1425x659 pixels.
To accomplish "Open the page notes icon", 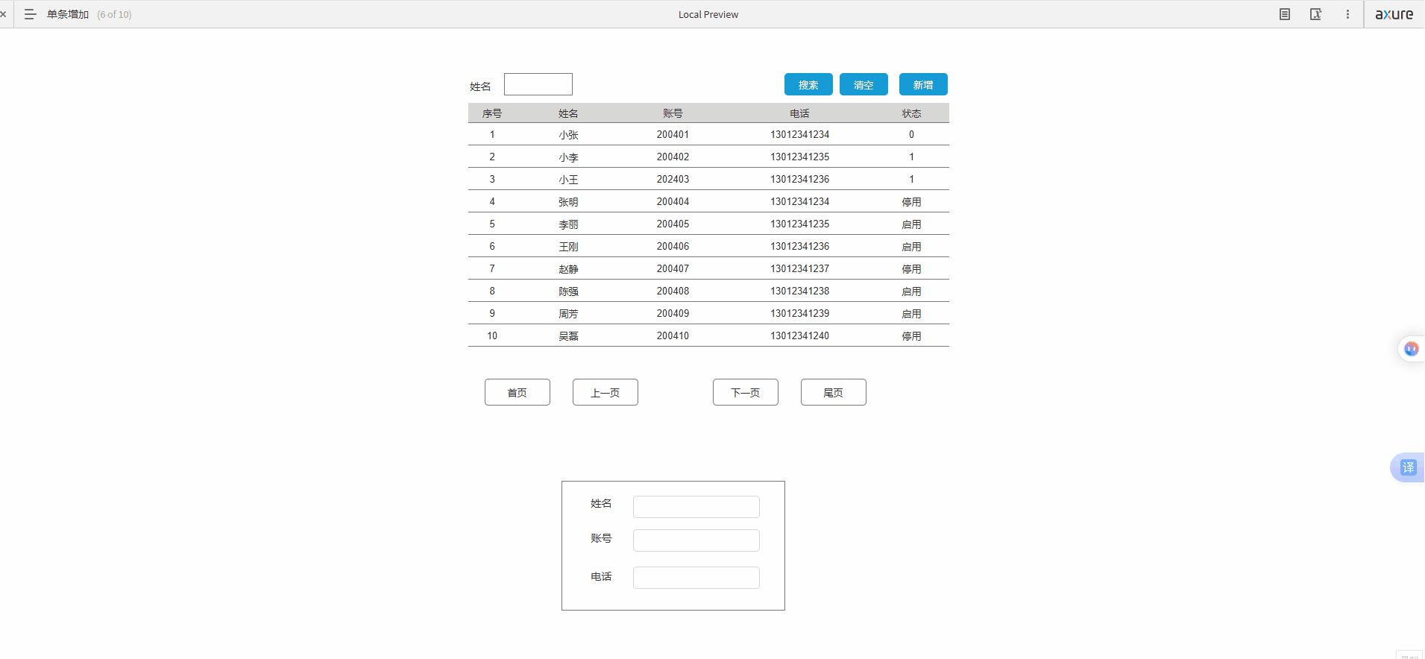I will (x=1285, y=14).
